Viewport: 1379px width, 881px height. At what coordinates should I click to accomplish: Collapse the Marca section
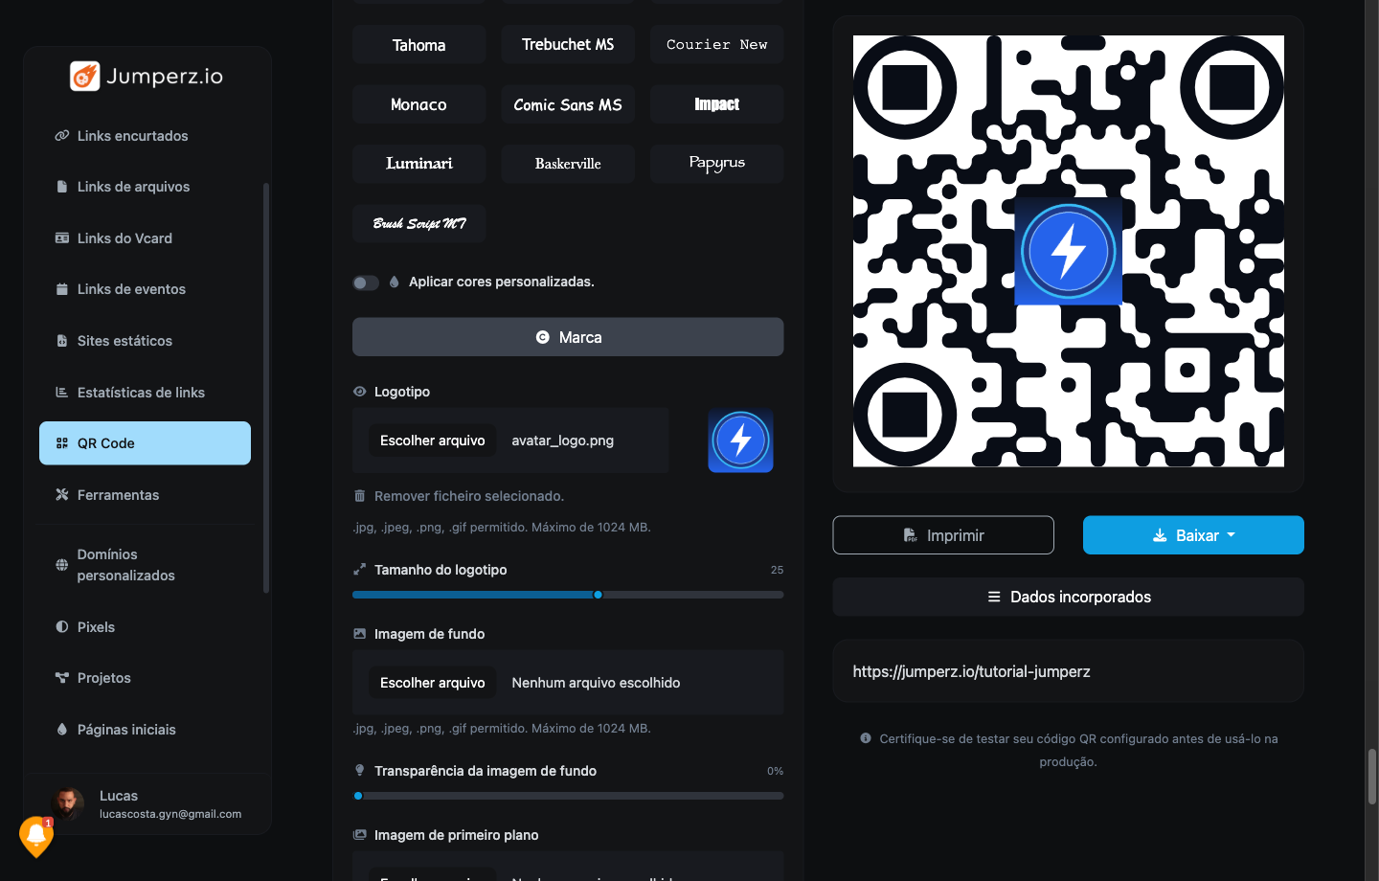tap(568, 337)
